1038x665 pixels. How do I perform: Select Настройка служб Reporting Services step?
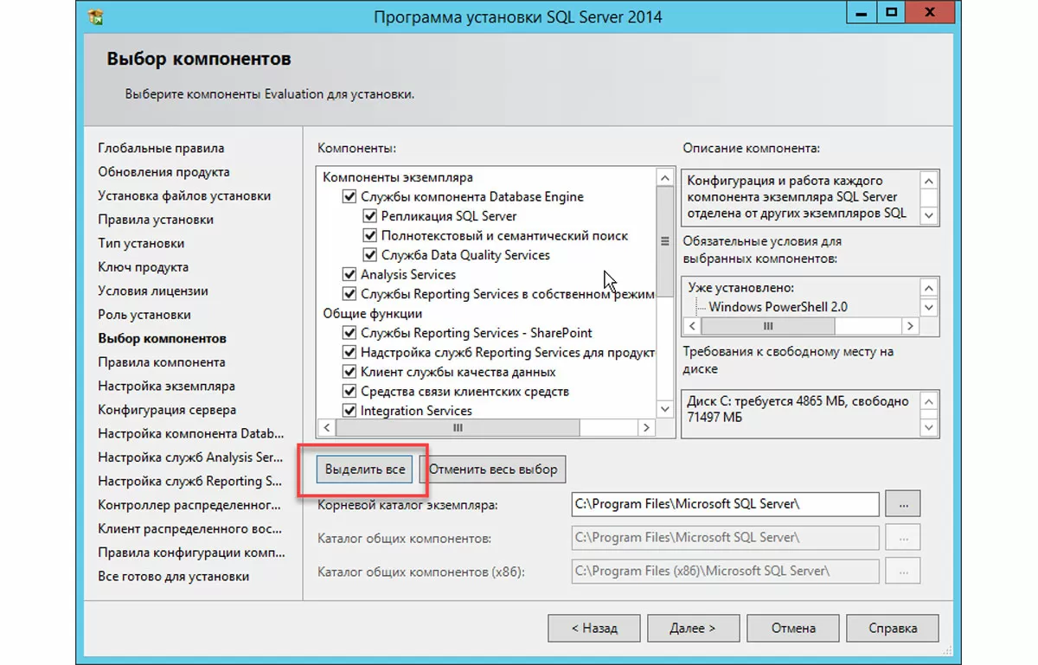click(x=189, y=481)
